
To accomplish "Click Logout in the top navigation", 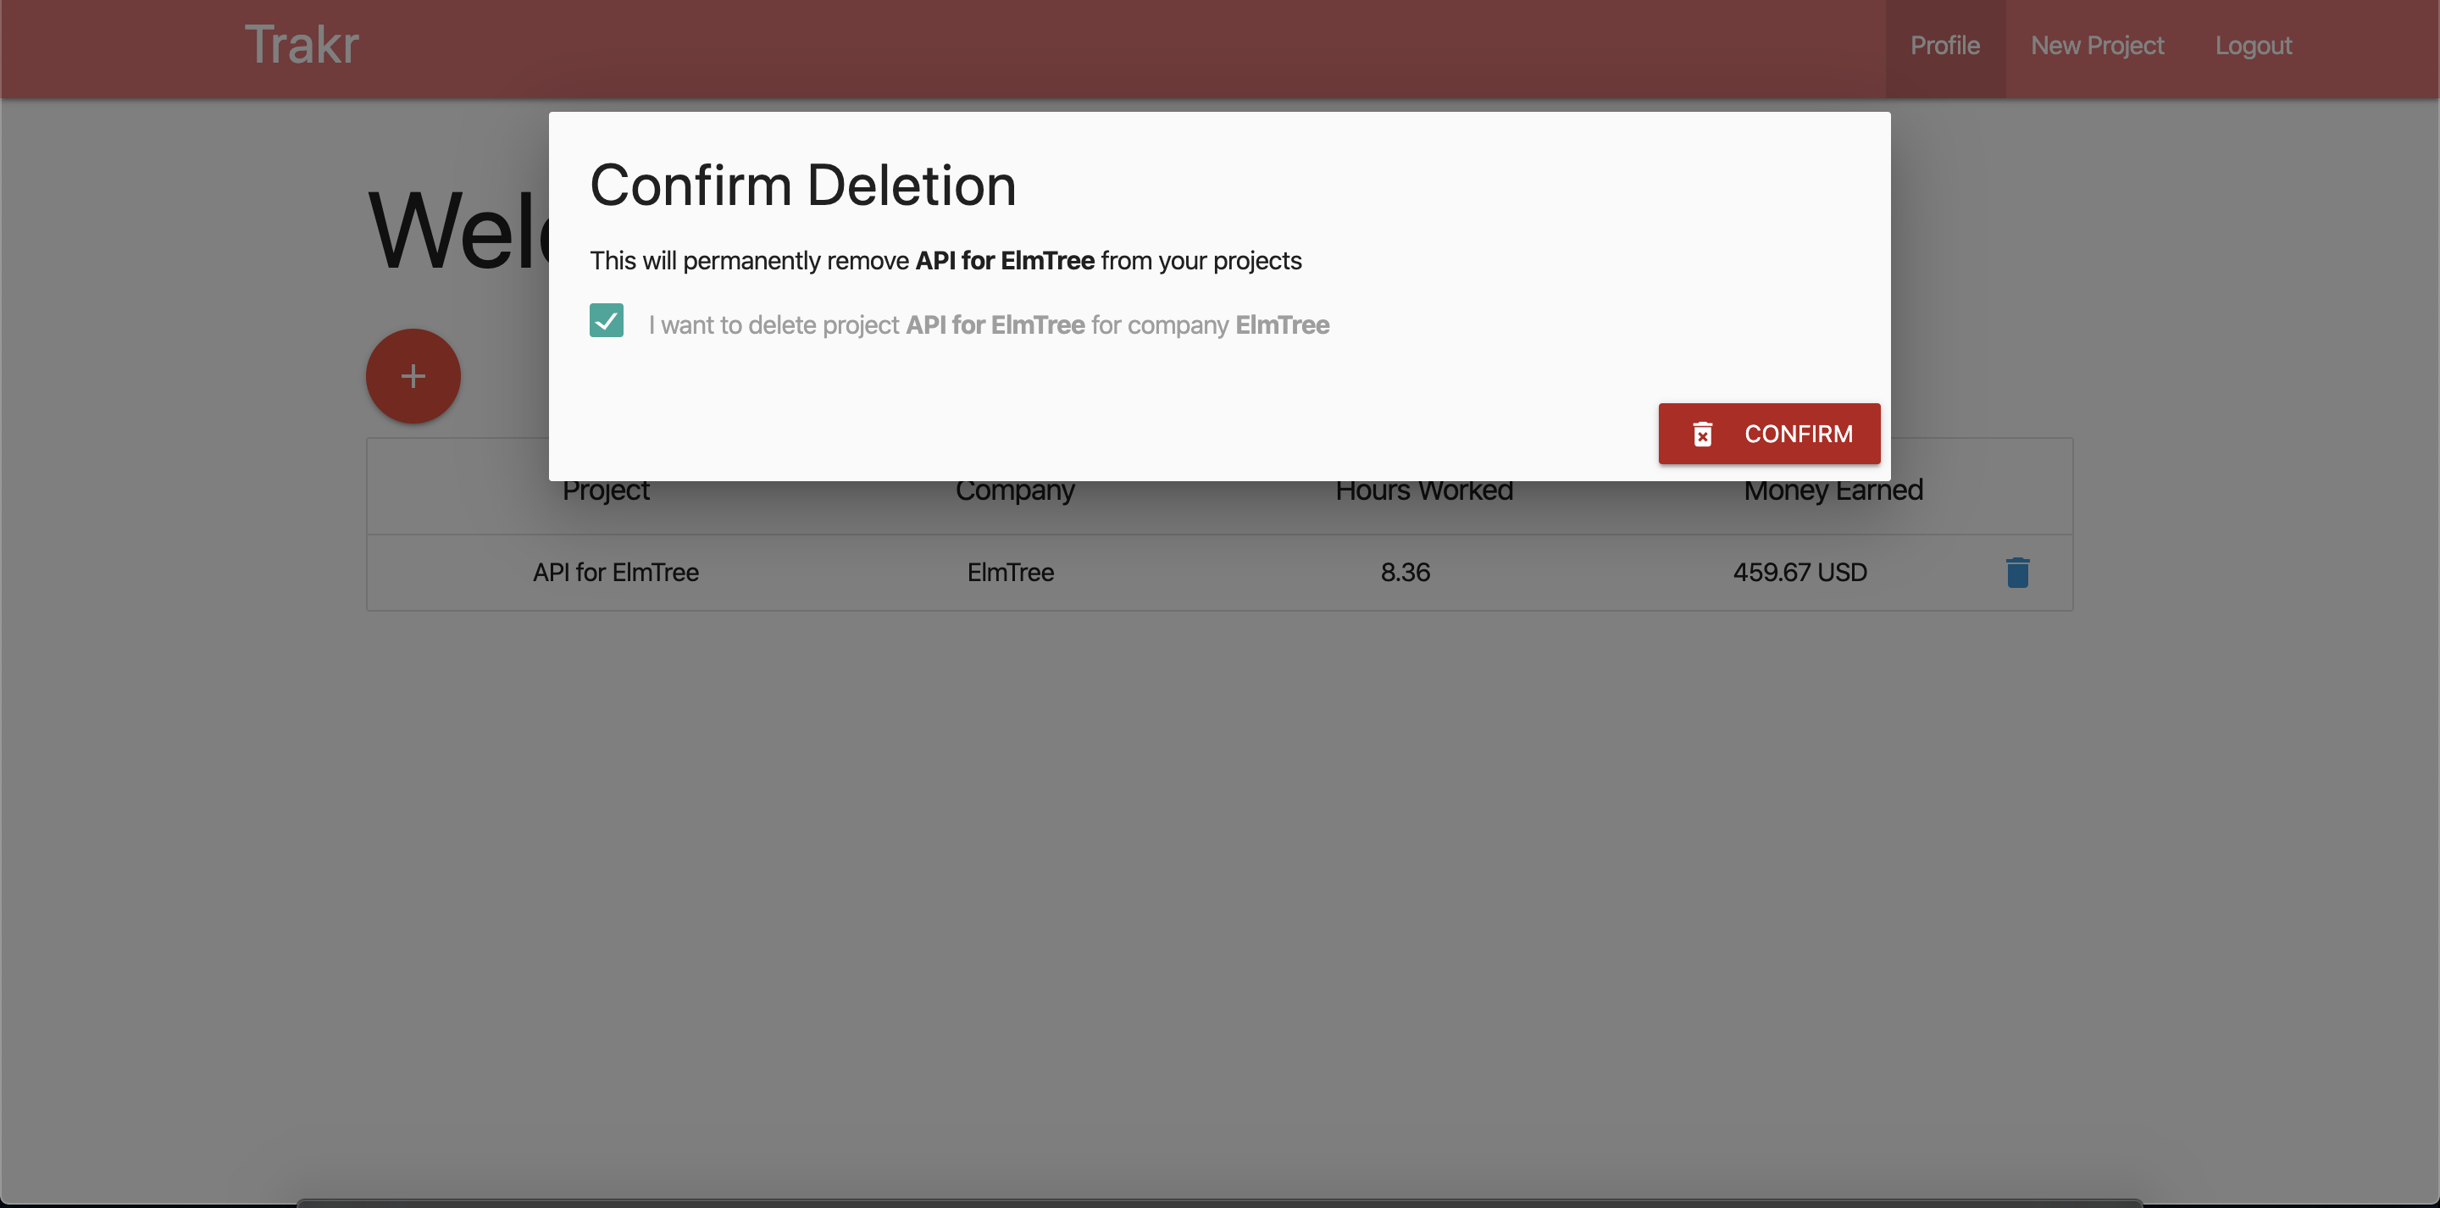I will pos(2254,45).
